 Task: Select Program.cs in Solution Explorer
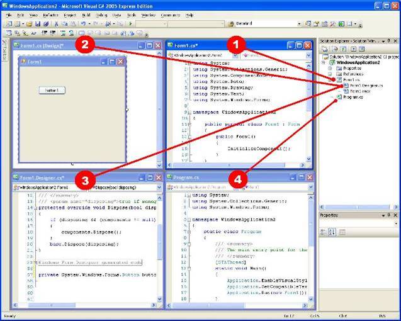pos(353,97)
